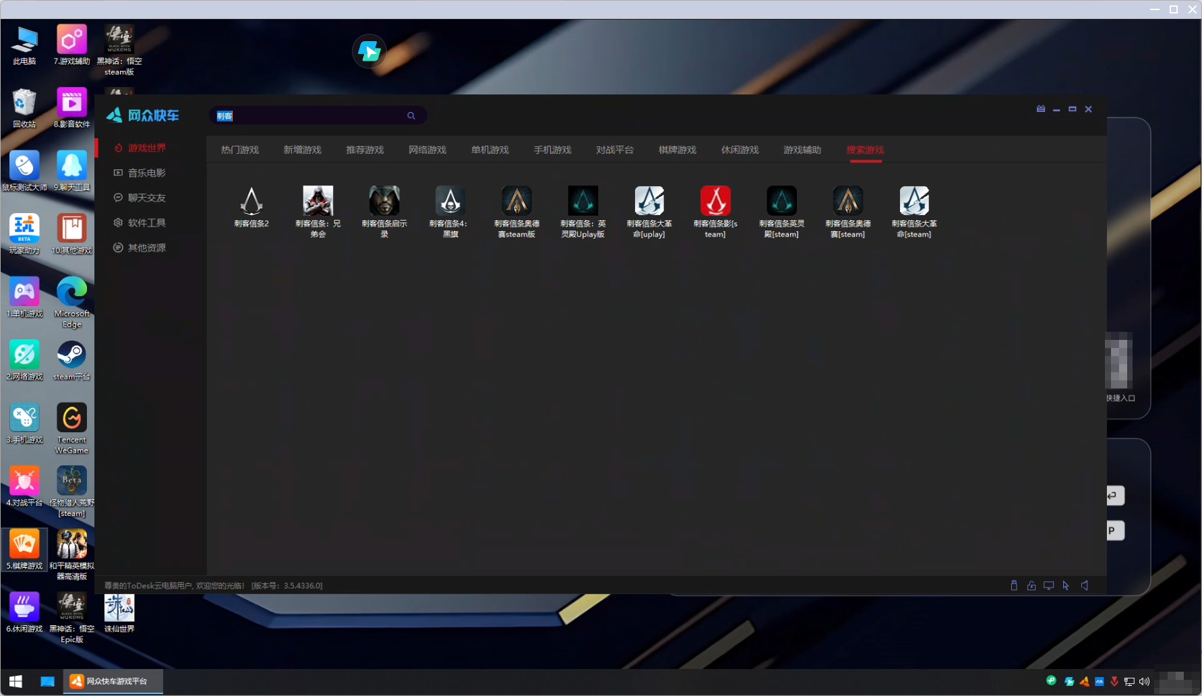1202x696 pixels.
Task: Select the 搜索游戏 tab
Action: [x=865, y=150]
